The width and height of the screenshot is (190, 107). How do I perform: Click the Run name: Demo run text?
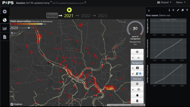158,15
